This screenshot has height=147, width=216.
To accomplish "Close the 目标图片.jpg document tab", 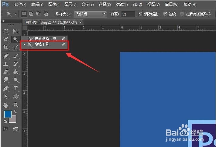I will (81, 22).
